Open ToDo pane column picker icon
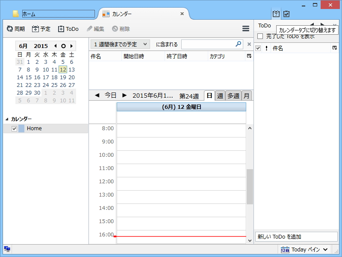This screenshot has width=342, height=257. tap(335, 48)
